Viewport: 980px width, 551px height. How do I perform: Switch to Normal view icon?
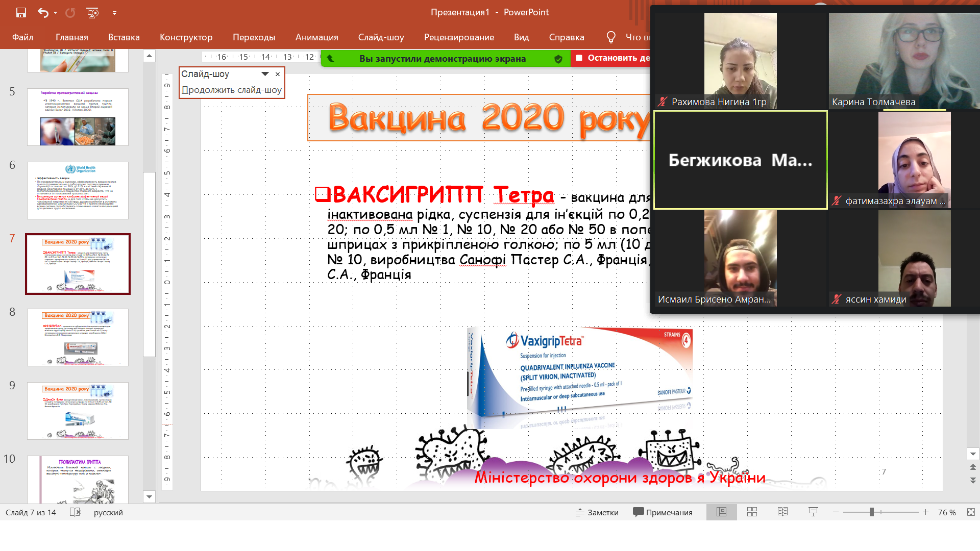point(721,512)
